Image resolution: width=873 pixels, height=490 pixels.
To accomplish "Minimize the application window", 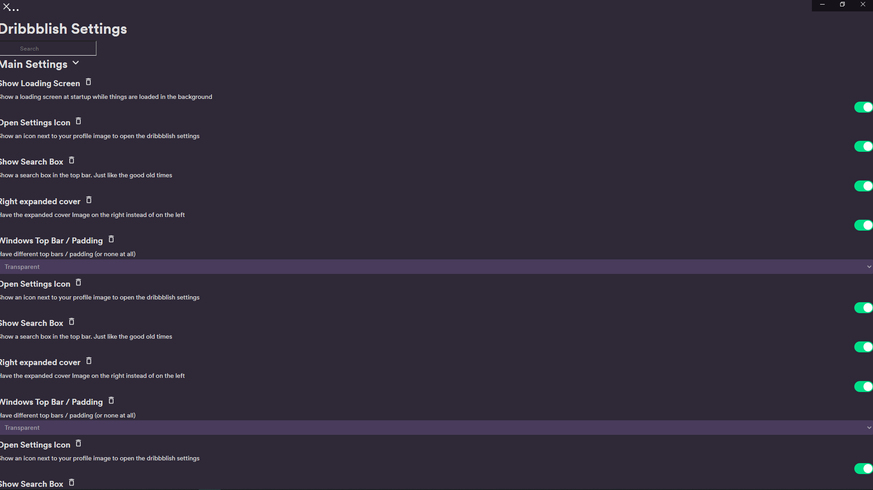I will [822, 5].
